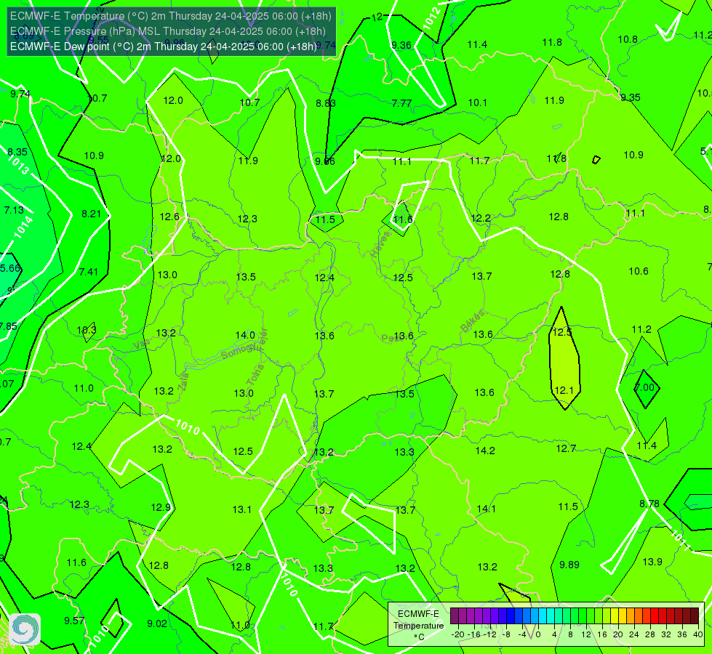Click the Békés county label
Screen dimensions: 712x654
pyautogui.click(x=472, y=321)
